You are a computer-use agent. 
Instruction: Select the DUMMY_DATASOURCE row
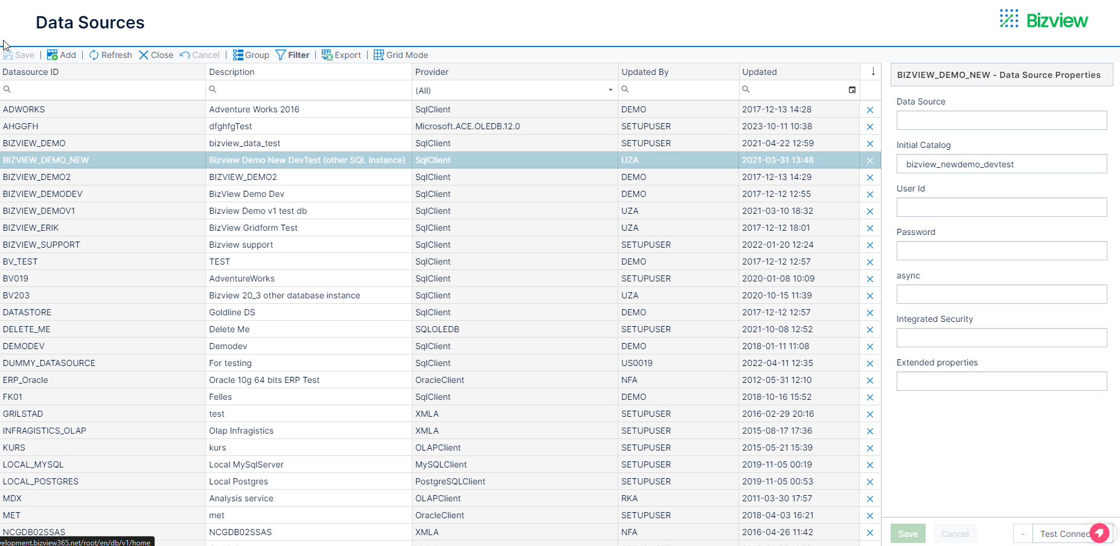(x=440, y=363)
